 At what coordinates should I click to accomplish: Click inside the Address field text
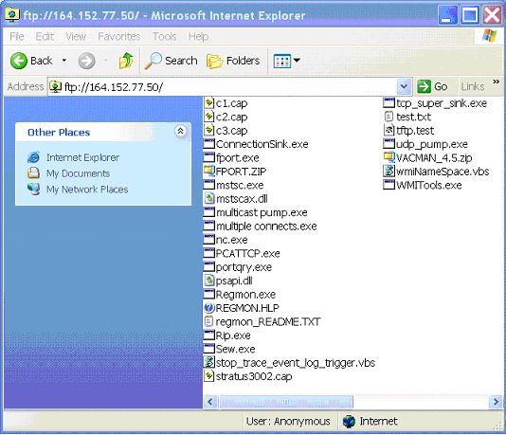click(x=114, y=87)
